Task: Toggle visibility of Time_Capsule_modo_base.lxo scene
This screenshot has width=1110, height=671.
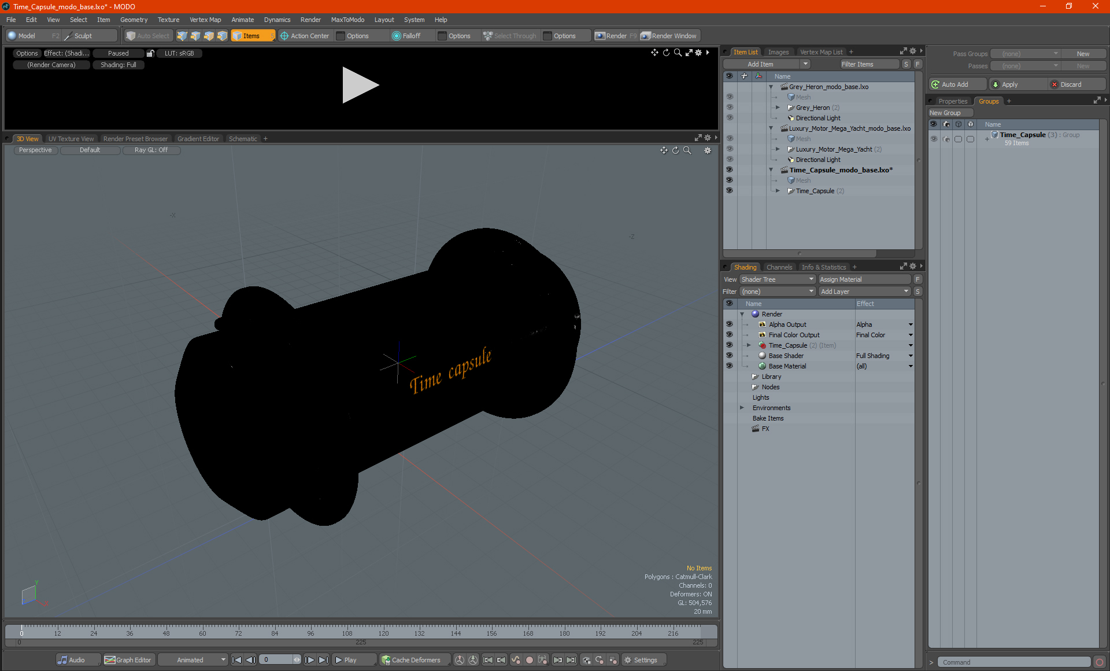Action: click(730, 170)
